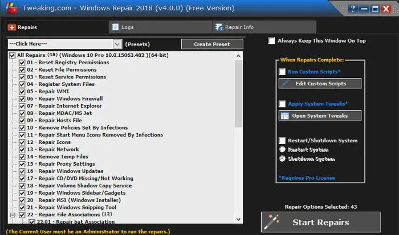Uncheck 07 Repair Internet Explorer

[x=22, y=106]
